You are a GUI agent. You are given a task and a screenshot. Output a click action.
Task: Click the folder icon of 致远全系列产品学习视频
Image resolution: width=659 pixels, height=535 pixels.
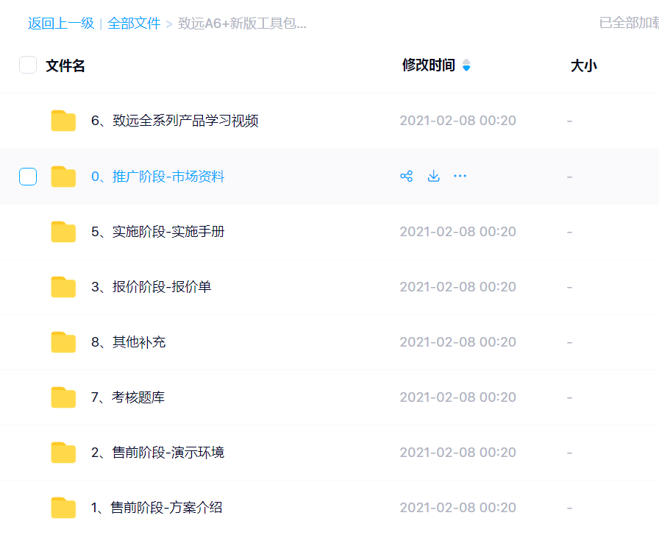click(x=63, y=120)
